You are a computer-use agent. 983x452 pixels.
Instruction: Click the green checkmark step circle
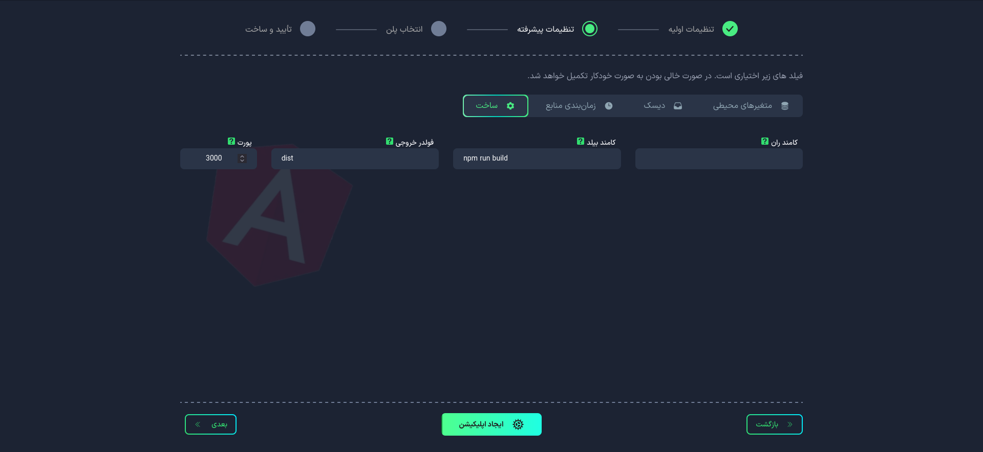(730, 29)
